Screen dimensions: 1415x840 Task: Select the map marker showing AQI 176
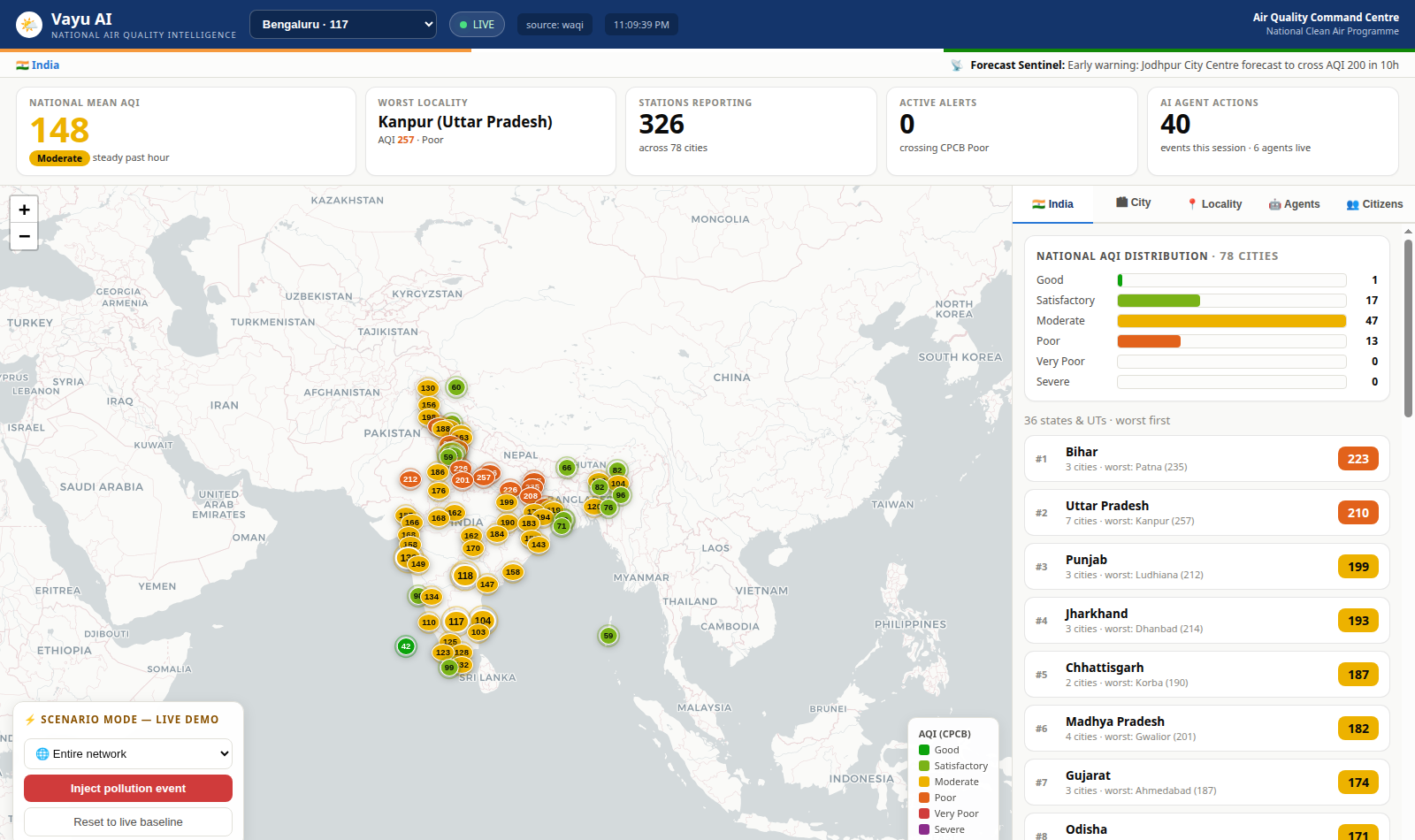coord(439,491)
